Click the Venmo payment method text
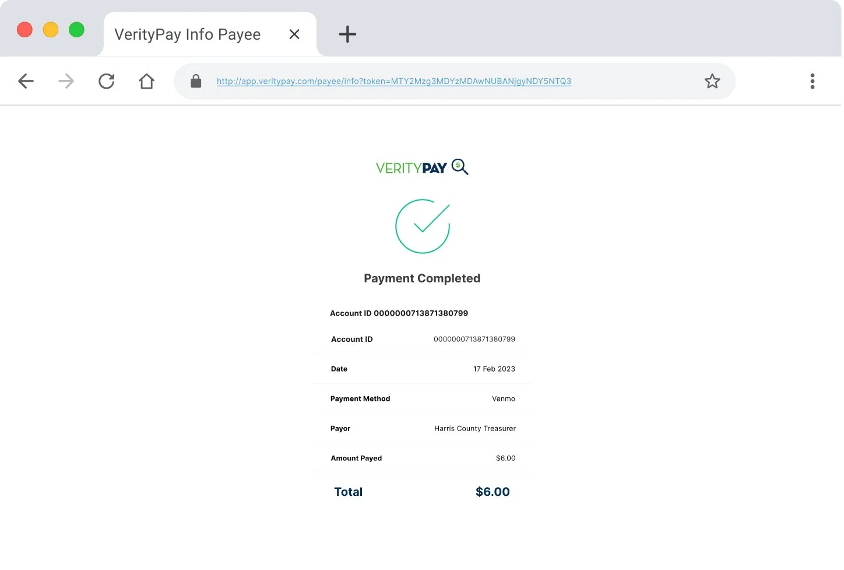 [x=503, y=398]
